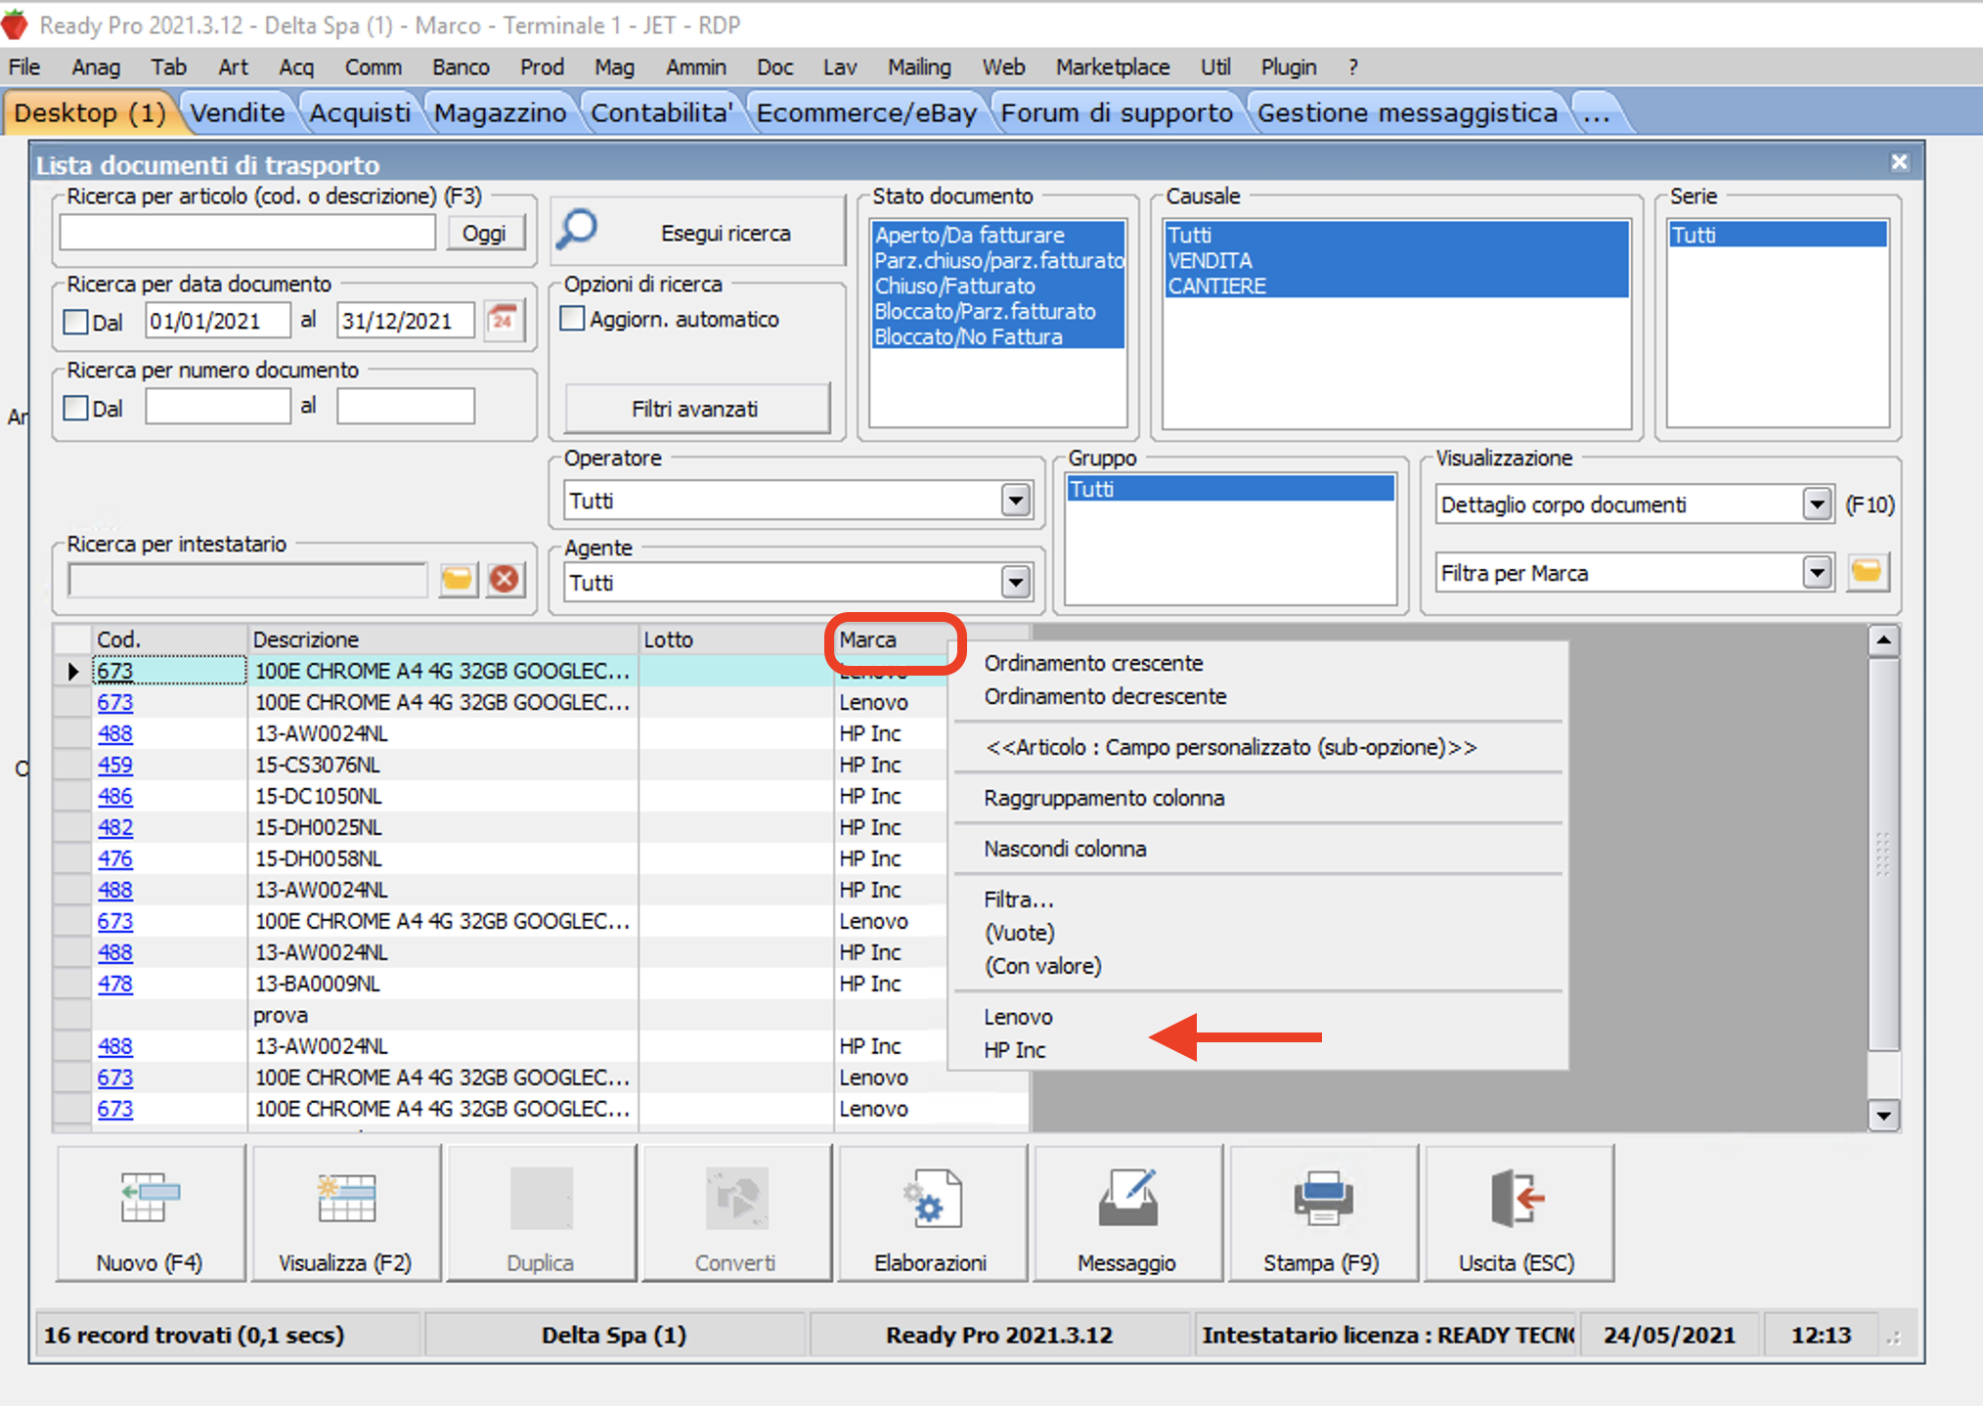
Task: Open article link 486
Action: 114,796
